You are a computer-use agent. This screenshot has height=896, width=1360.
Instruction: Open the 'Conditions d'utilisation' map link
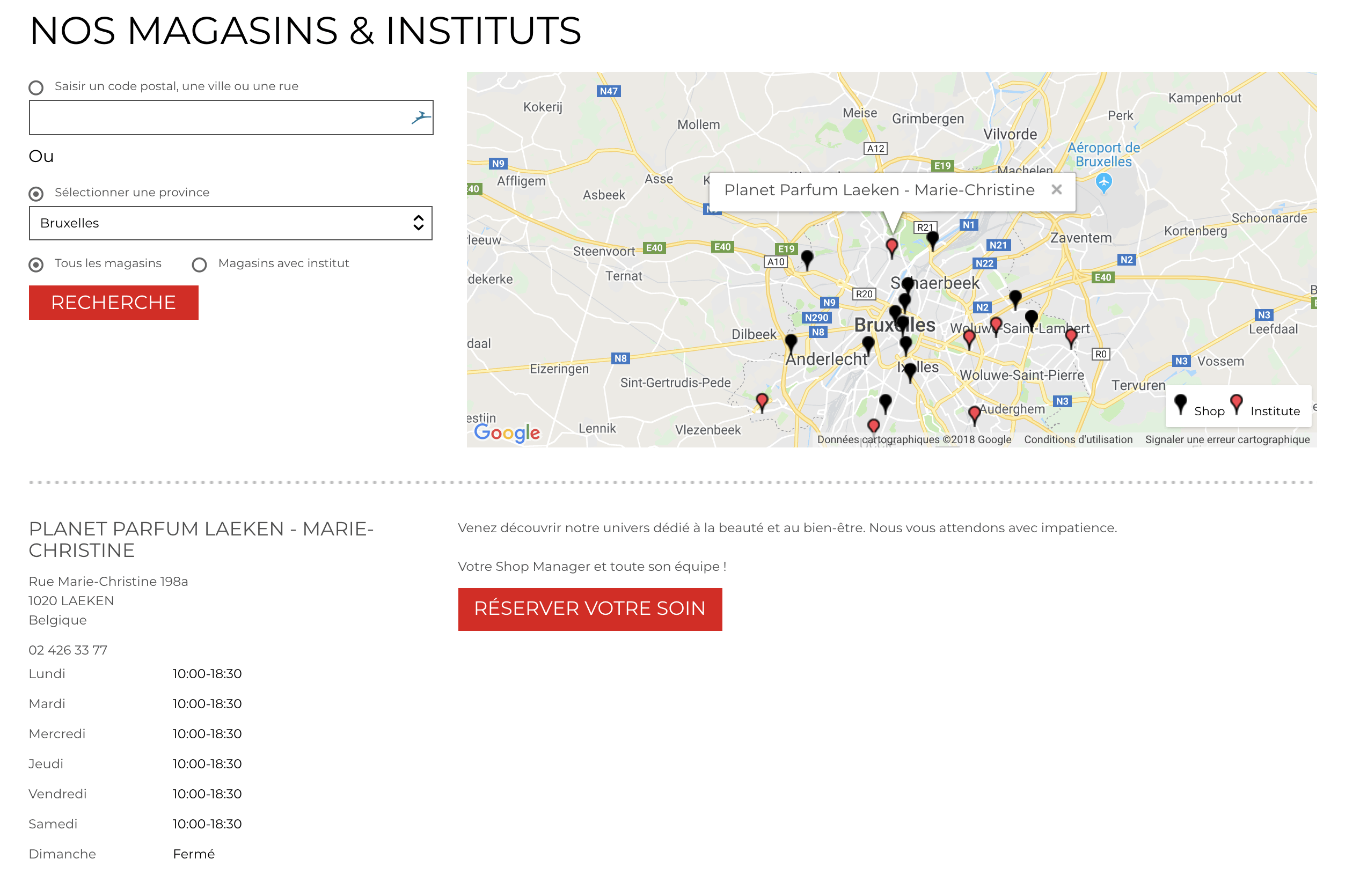(x=1079, y=440)
